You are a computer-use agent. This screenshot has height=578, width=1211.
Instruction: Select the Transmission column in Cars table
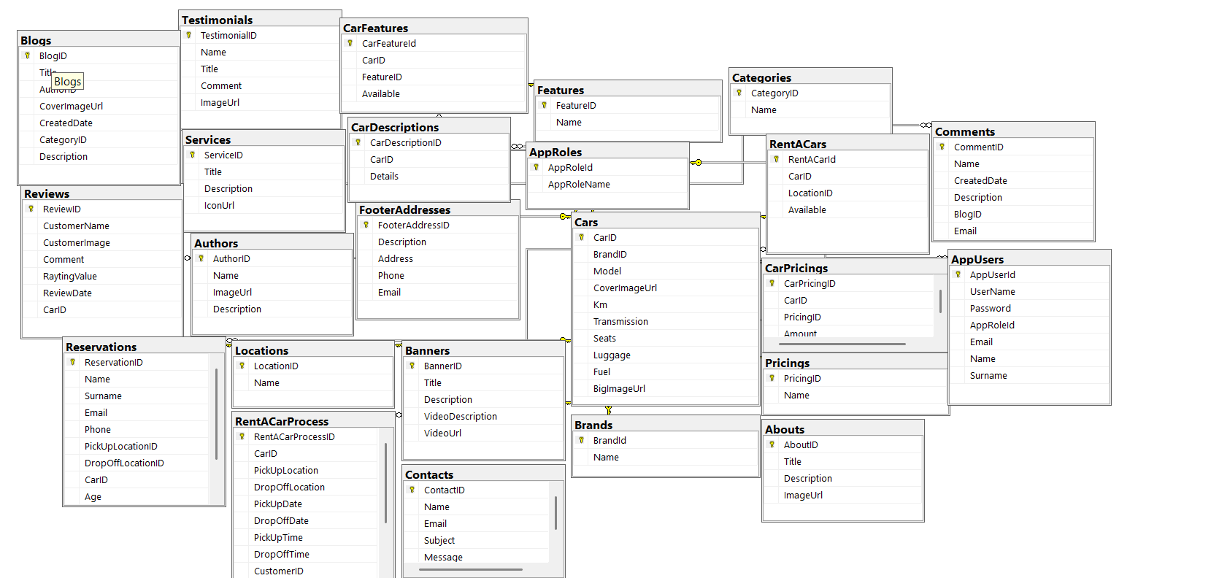tap(620, 321)
